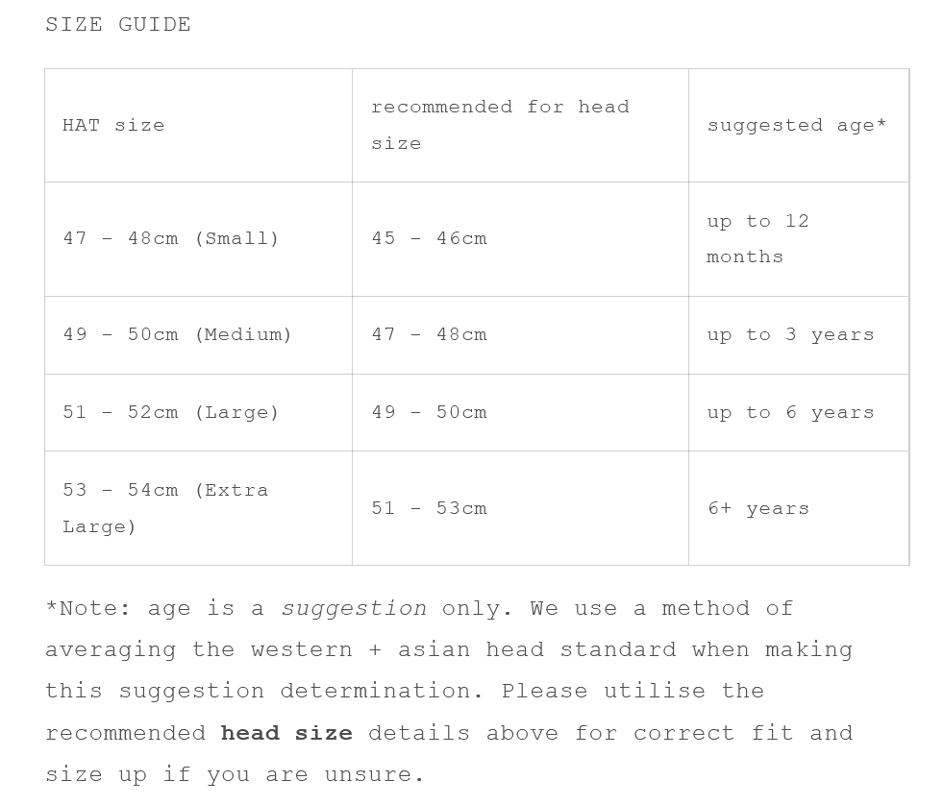Select the "49 - 50cm (Medium)" hat size cell
This screenshot has height=805, width=943.
pos(177,334)
